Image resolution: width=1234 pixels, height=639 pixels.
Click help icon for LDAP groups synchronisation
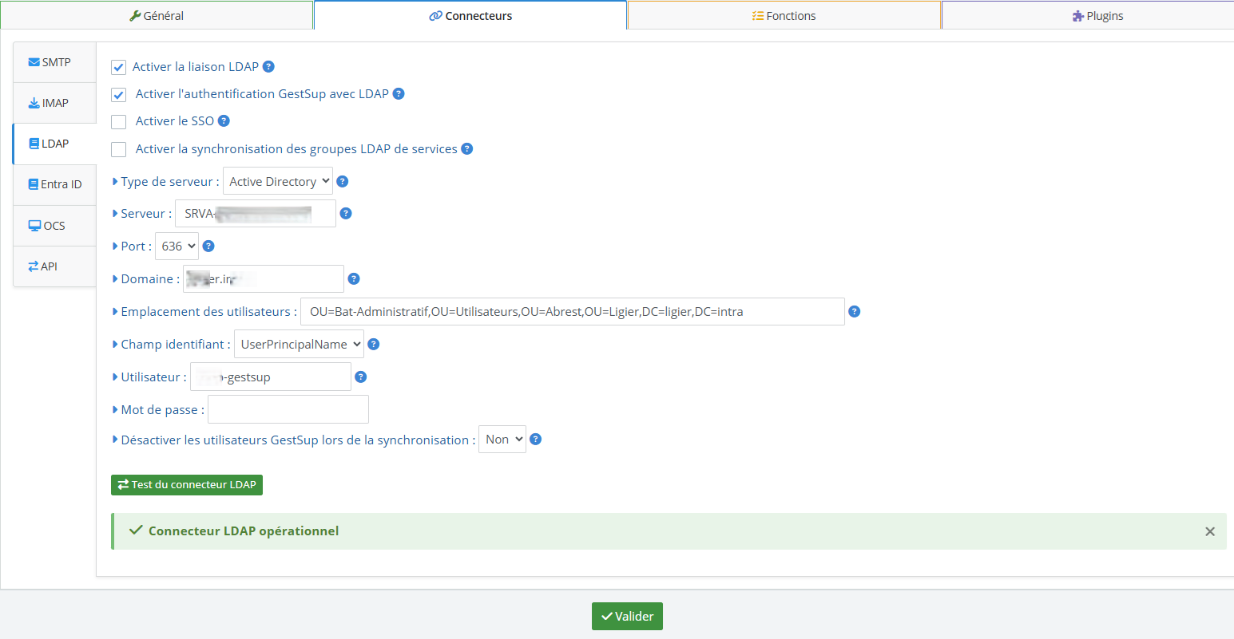(467, 149)
